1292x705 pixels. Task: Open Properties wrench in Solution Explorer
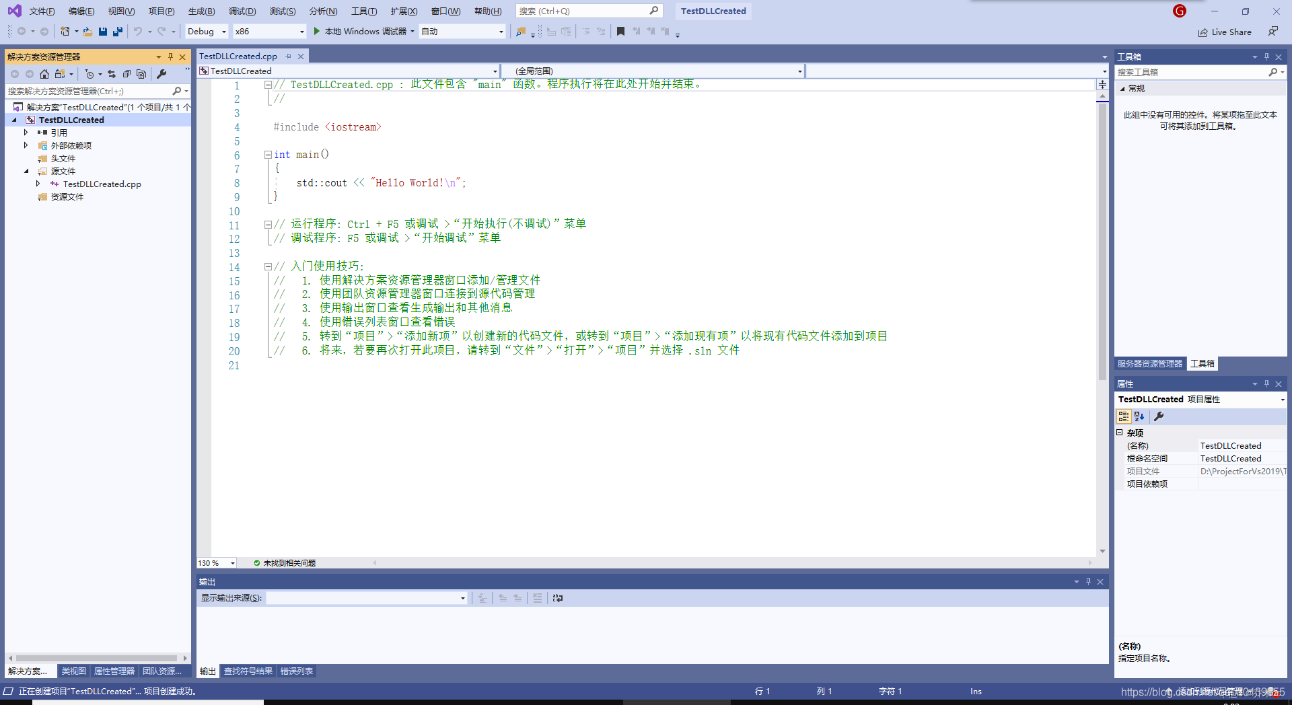coord(161,74)
